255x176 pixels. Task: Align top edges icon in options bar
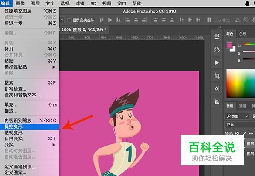click(x=102, y=20)
